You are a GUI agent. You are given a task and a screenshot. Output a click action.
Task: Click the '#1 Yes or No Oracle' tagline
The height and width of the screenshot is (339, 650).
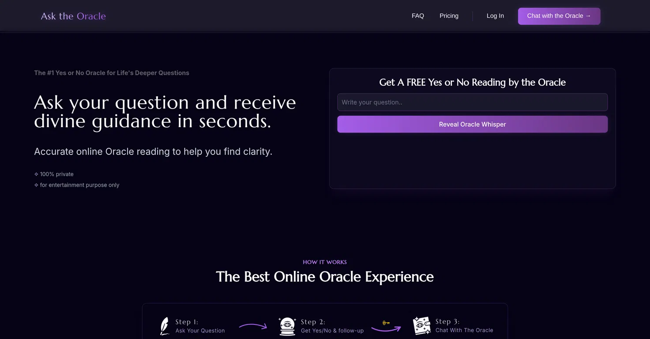click(112, 73)
